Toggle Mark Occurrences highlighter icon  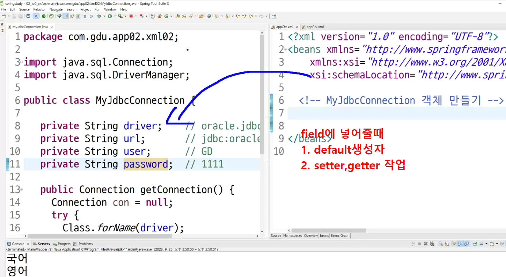tap(66, 16)
